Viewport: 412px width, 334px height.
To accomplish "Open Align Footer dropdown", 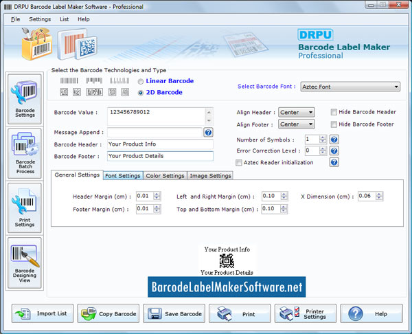I will (296, 124).
